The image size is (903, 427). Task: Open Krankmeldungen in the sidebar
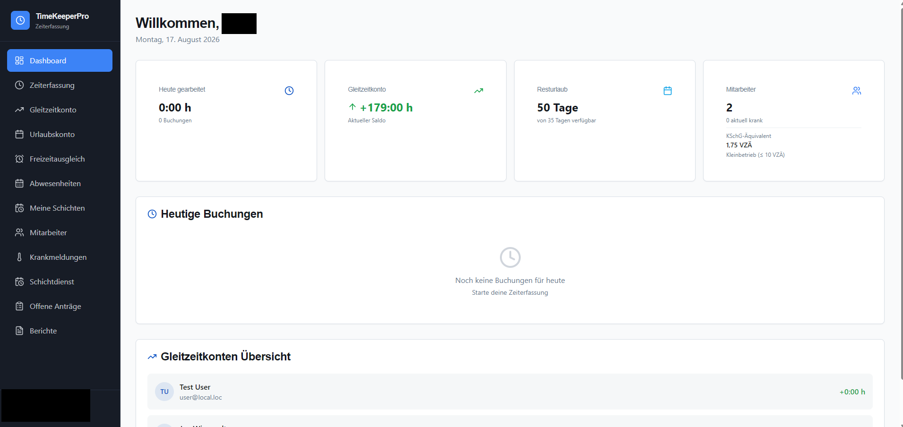[x=60, y=257]
